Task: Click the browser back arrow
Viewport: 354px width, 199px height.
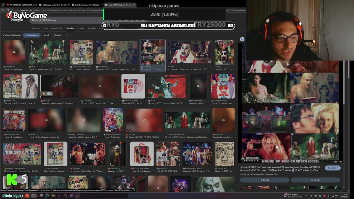Action: click(x=3, y=10)
